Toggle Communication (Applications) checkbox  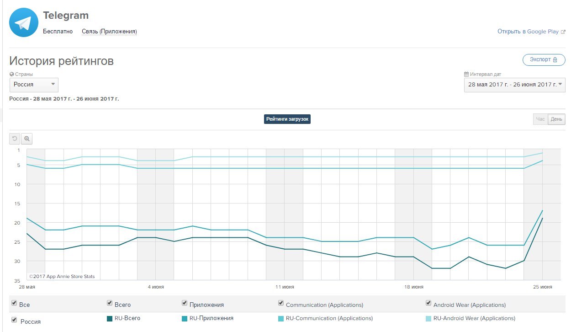tap(280, 303)
